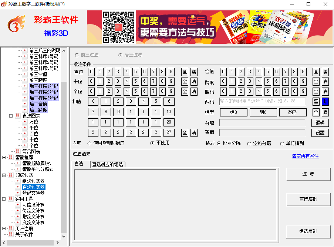Click the arrow icon beside 可信度计算
334x247 pixels.
18,205
